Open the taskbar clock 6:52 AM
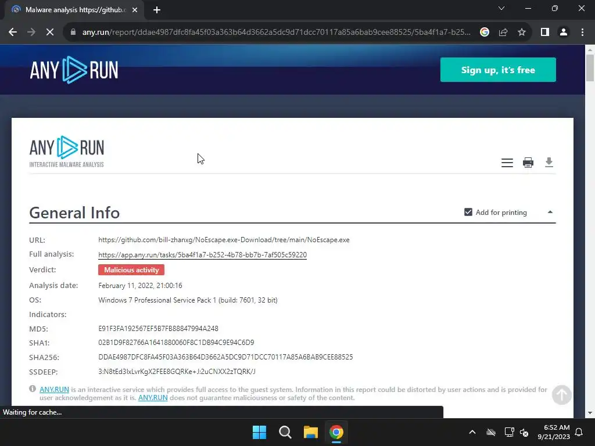 point(554,432)
